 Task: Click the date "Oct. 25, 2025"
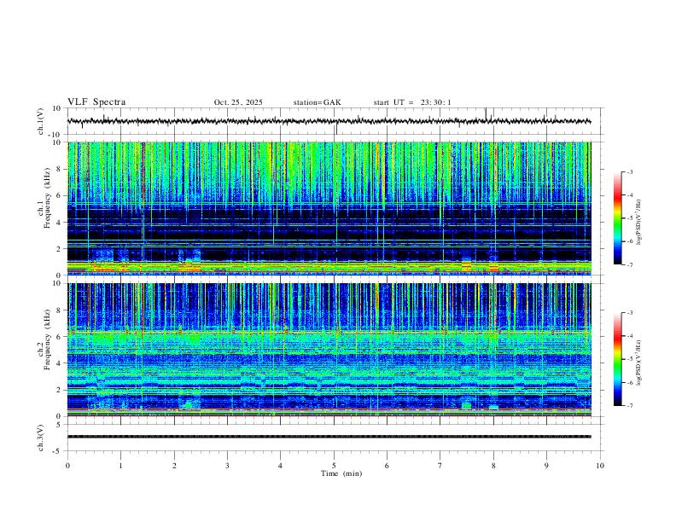[x=238, y=102]
